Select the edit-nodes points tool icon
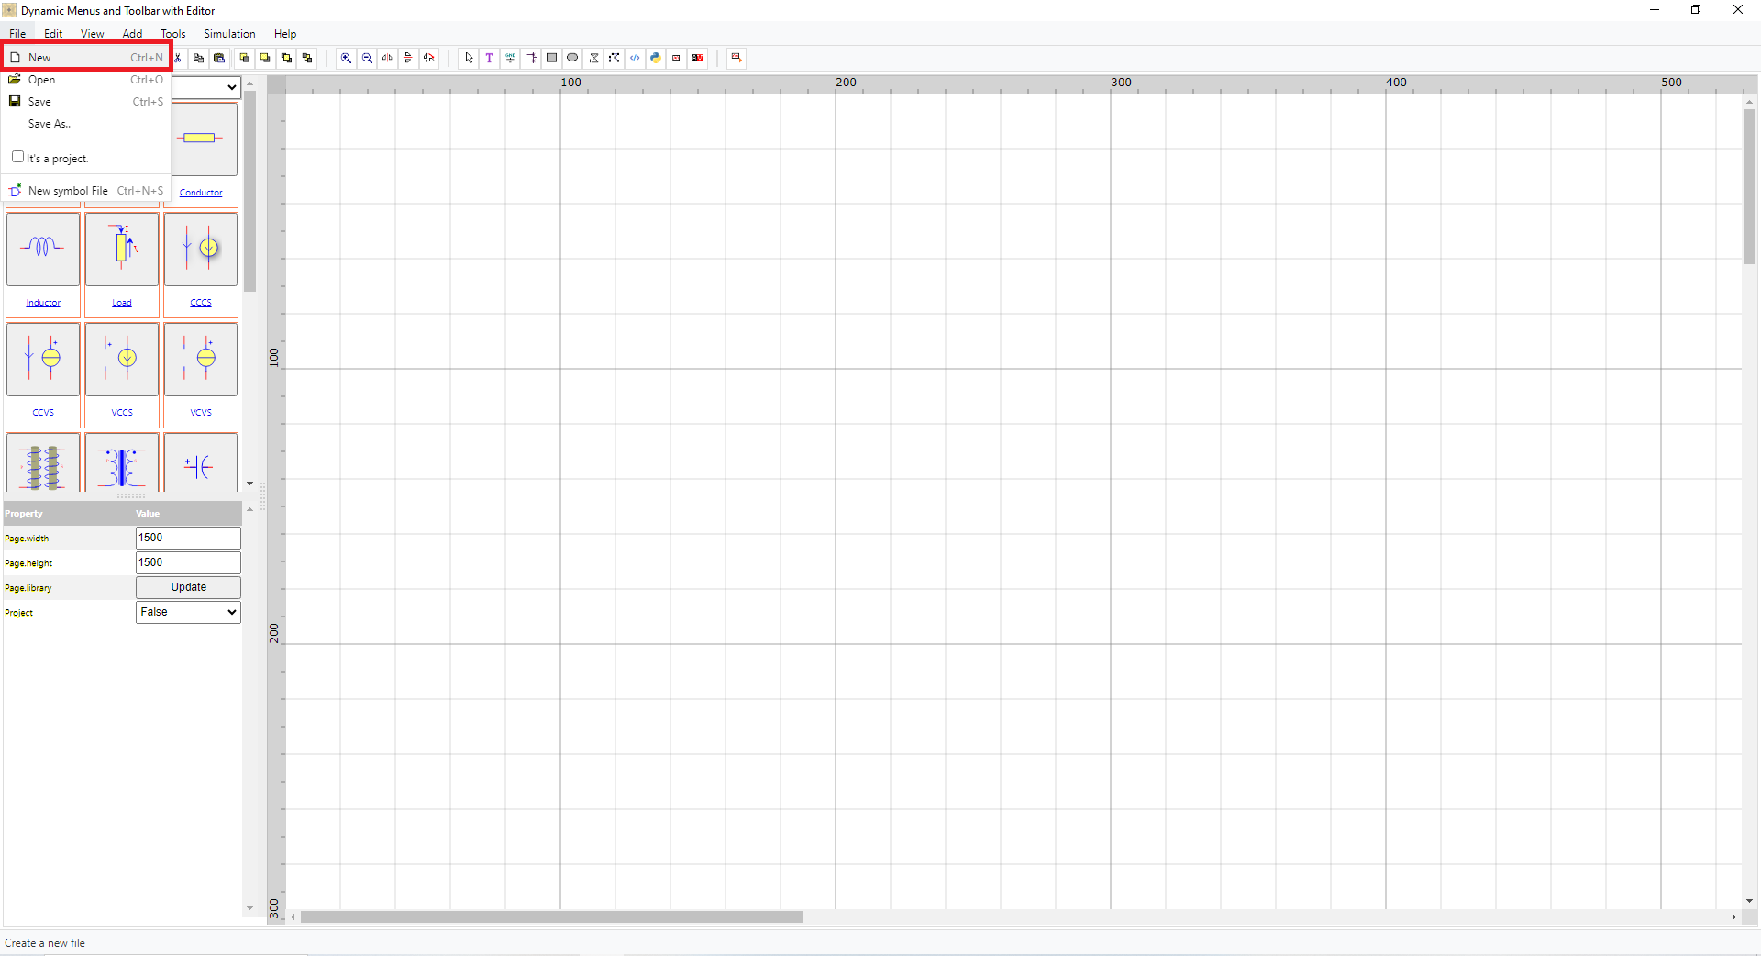This screenshot has height=956, width=1761. coord(614,58)
